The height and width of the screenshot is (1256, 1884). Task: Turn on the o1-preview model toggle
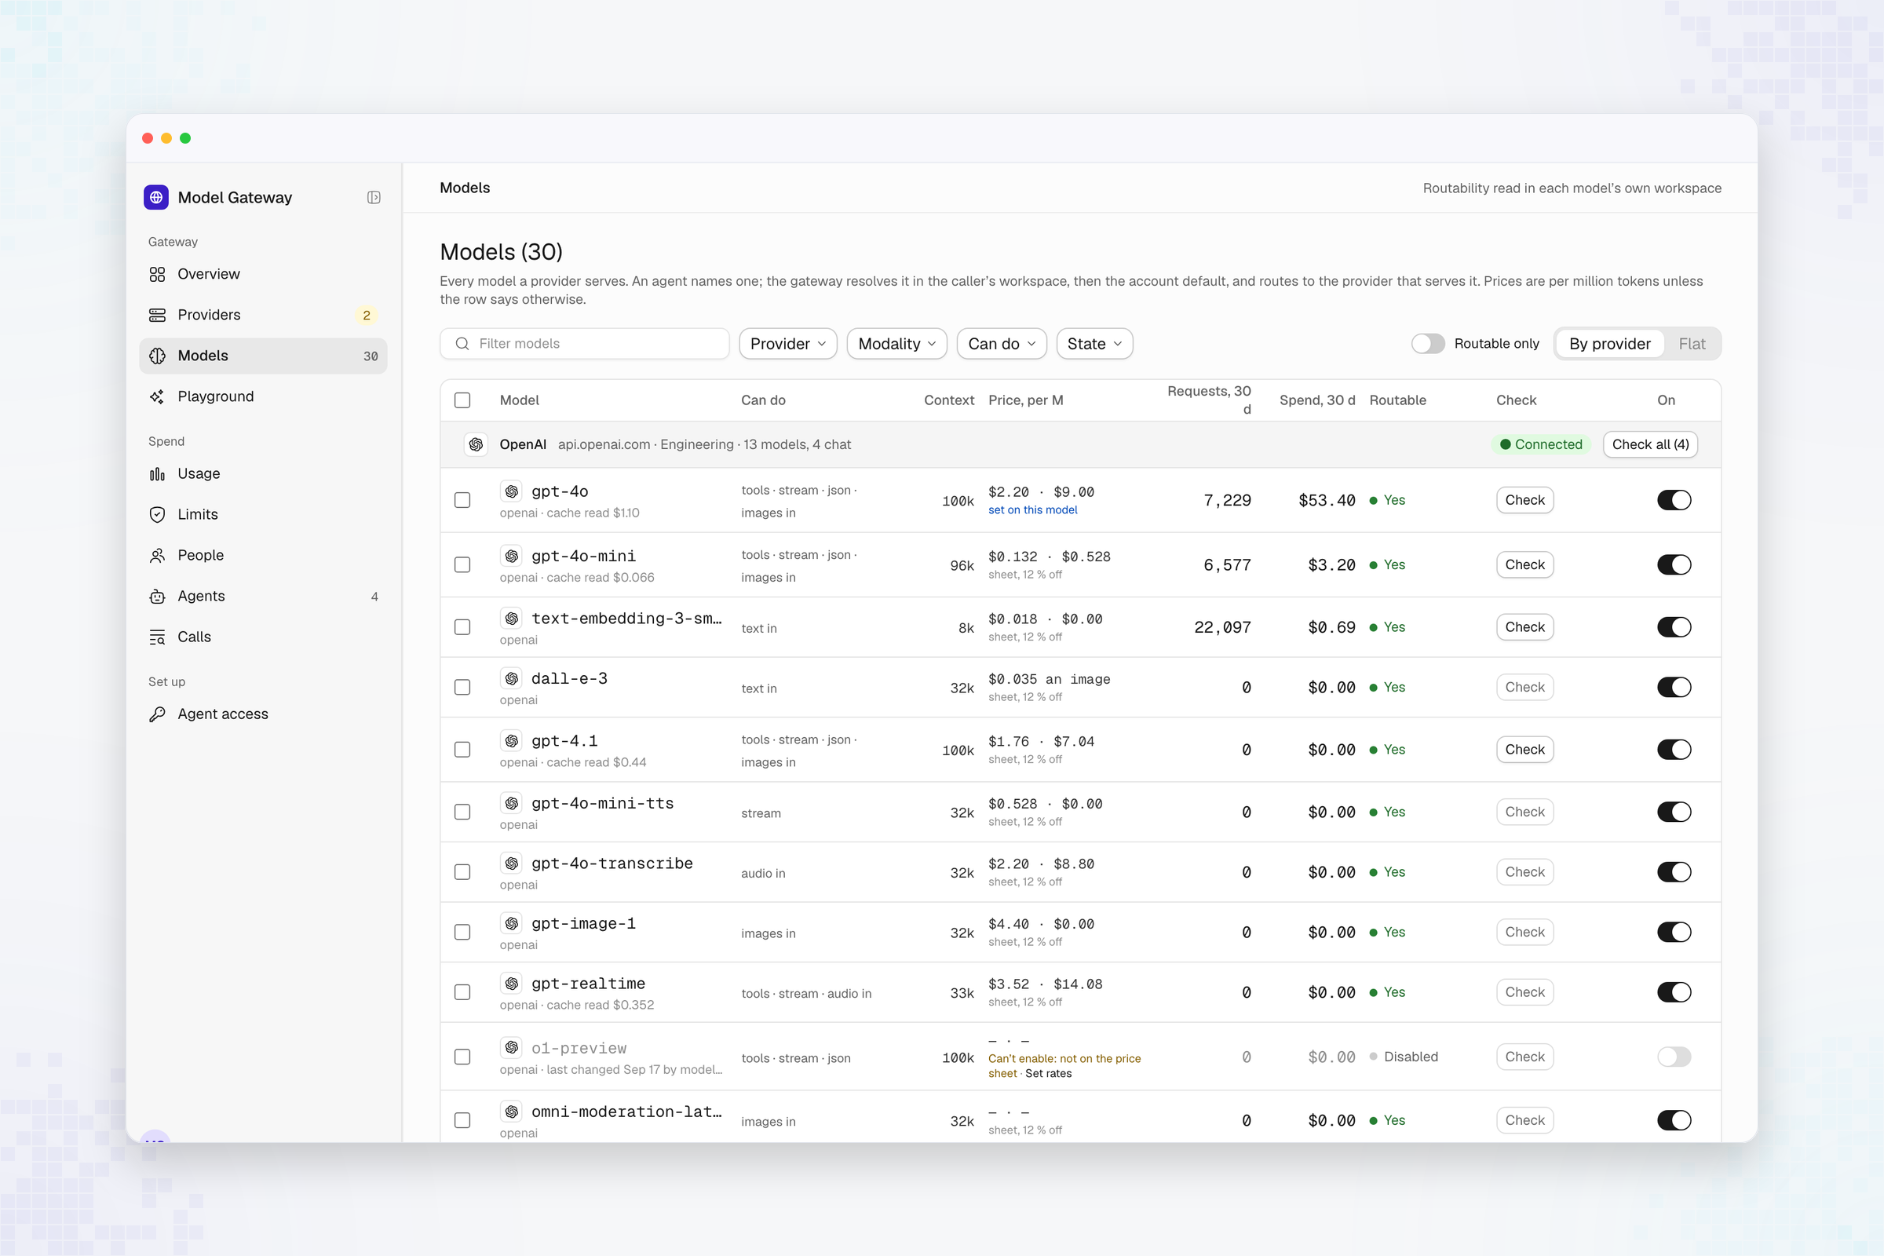pos(1674,1057)
